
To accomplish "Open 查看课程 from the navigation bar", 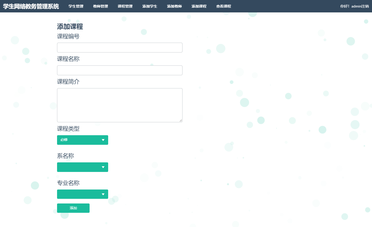I will tap(224, 6).
